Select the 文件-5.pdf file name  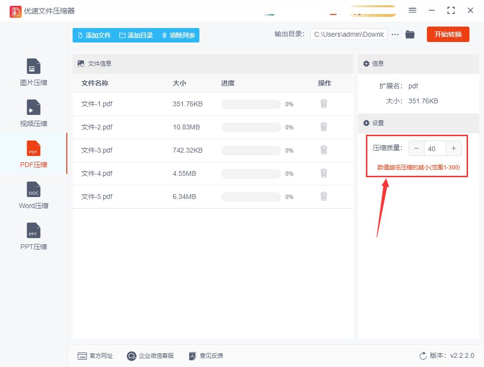(97, 197)
